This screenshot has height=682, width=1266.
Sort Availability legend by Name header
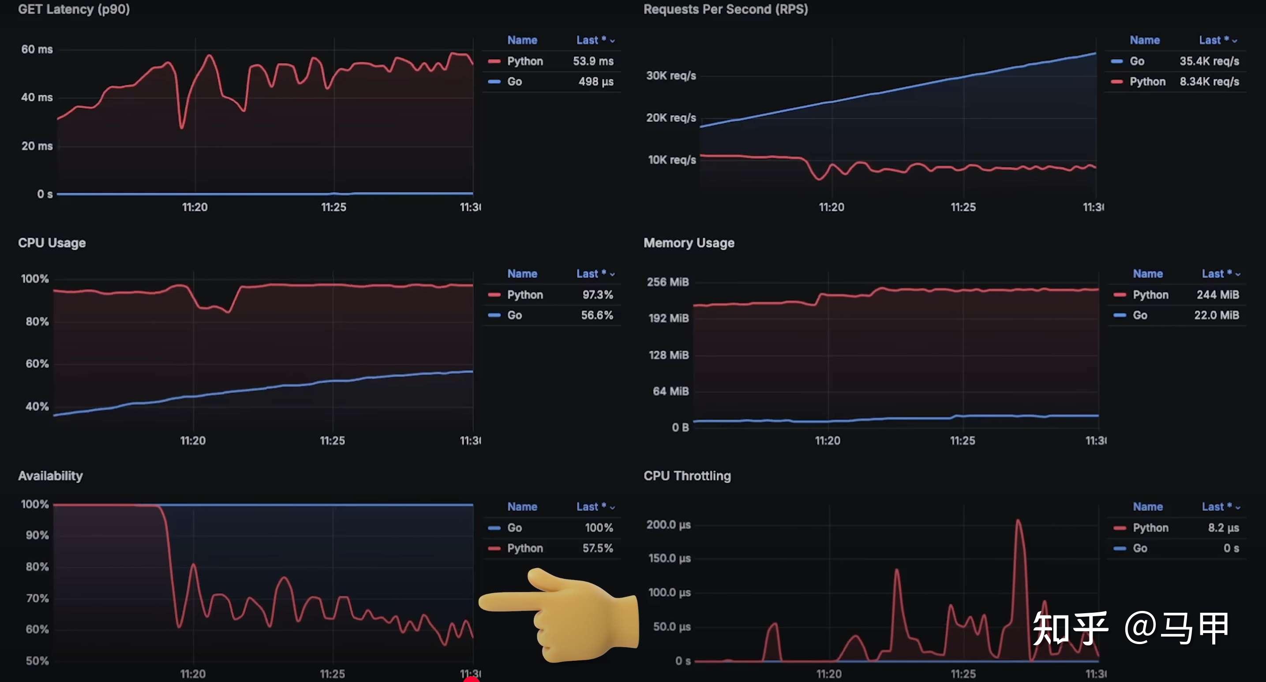click(x=522, y=506)
